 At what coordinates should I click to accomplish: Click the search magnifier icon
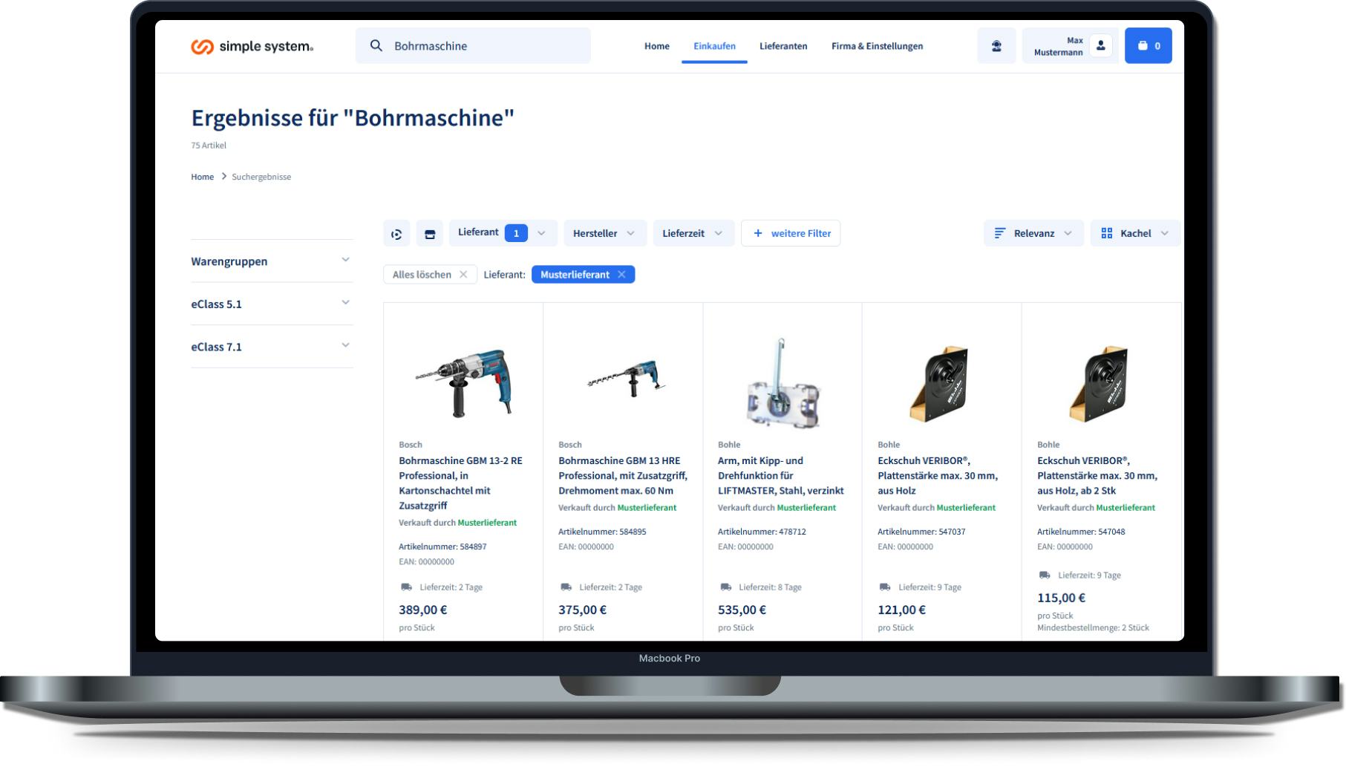click(376, 45)
